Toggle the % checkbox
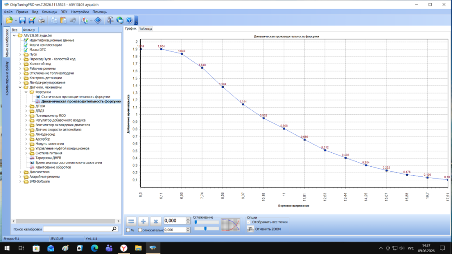This screenshot has height=254, width=452. coord(128,230)
